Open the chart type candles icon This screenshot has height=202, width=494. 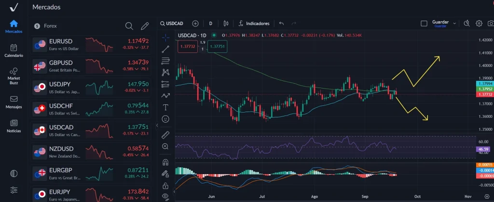pyautogui.click(x=225, y=23)
